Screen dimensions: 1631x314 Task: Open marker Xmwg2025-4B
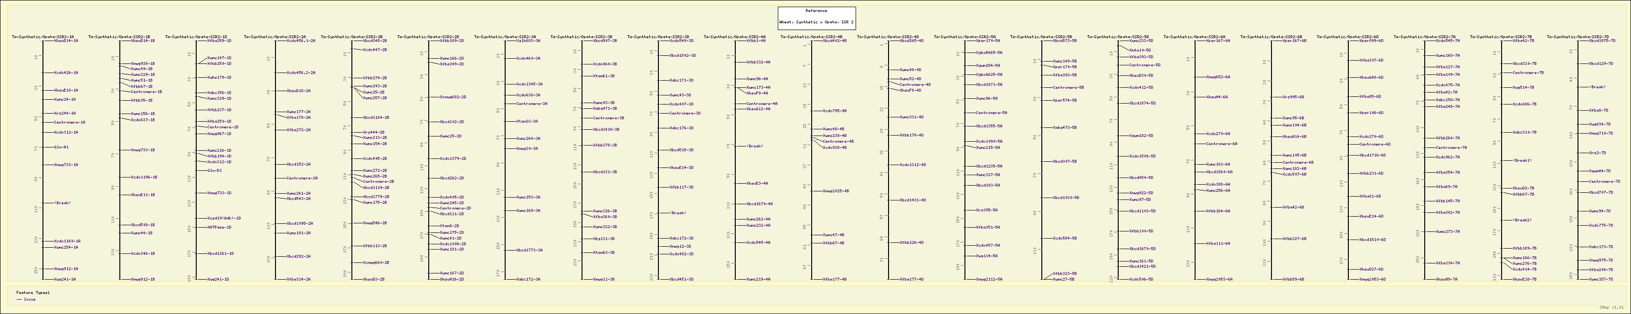pos(836,190)
